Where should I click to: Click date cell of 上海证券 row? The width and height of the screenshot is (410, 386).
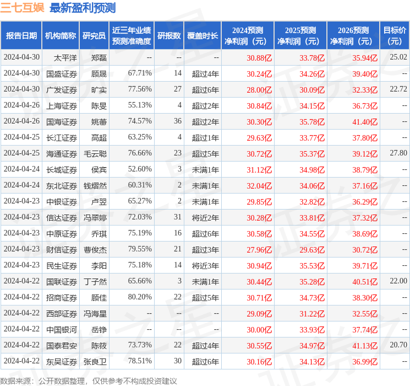(x=21, y=105)
